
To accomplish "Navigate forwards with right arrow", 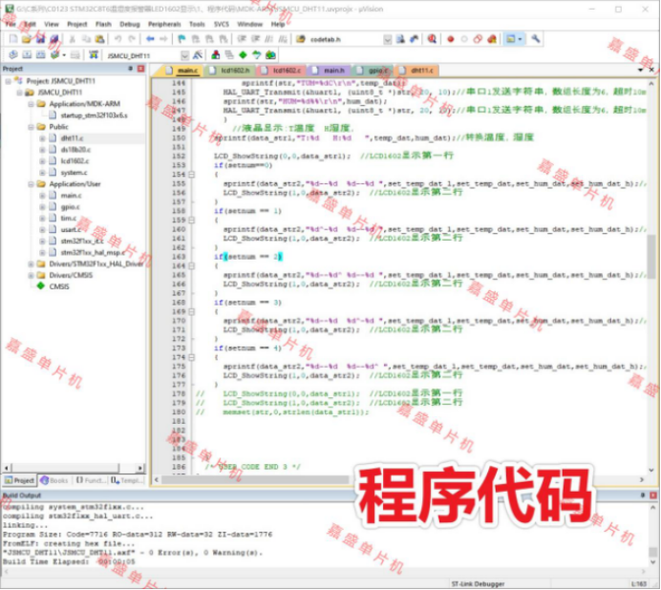I will pyautogui.click(x=163, y=39).
